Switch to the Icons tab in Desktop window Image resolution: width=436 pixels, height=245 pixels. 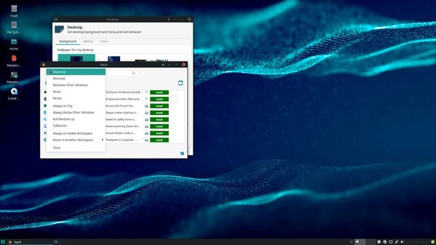click(104, 42)
